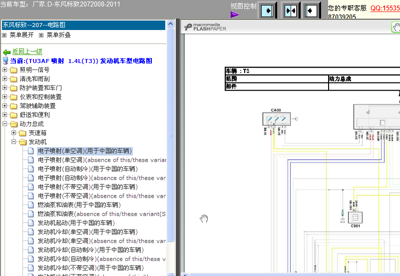400x276 pixels.
Task: Expand the 仪表和控制装置 tree node
Action: tap(4, 97)
